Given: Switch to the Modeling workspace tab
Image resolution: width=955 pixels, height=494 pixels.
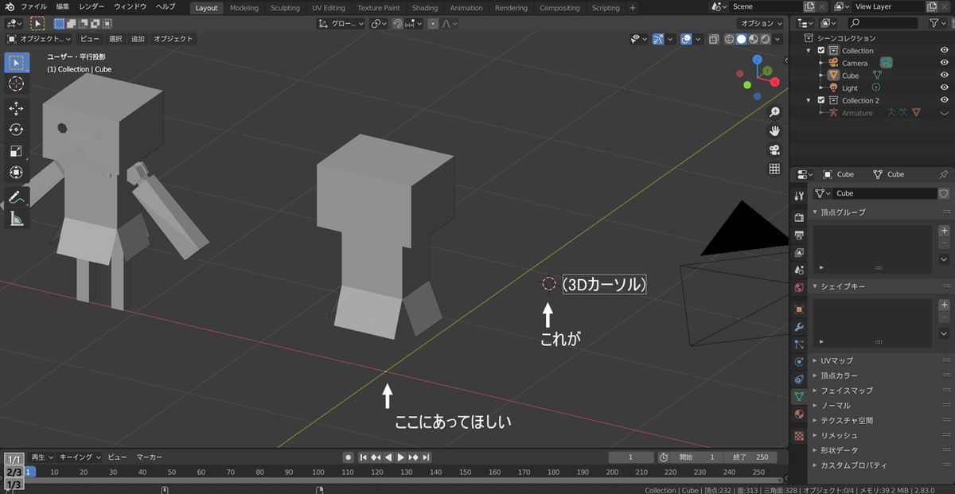Looking at the screenshot, I should 244,8.
